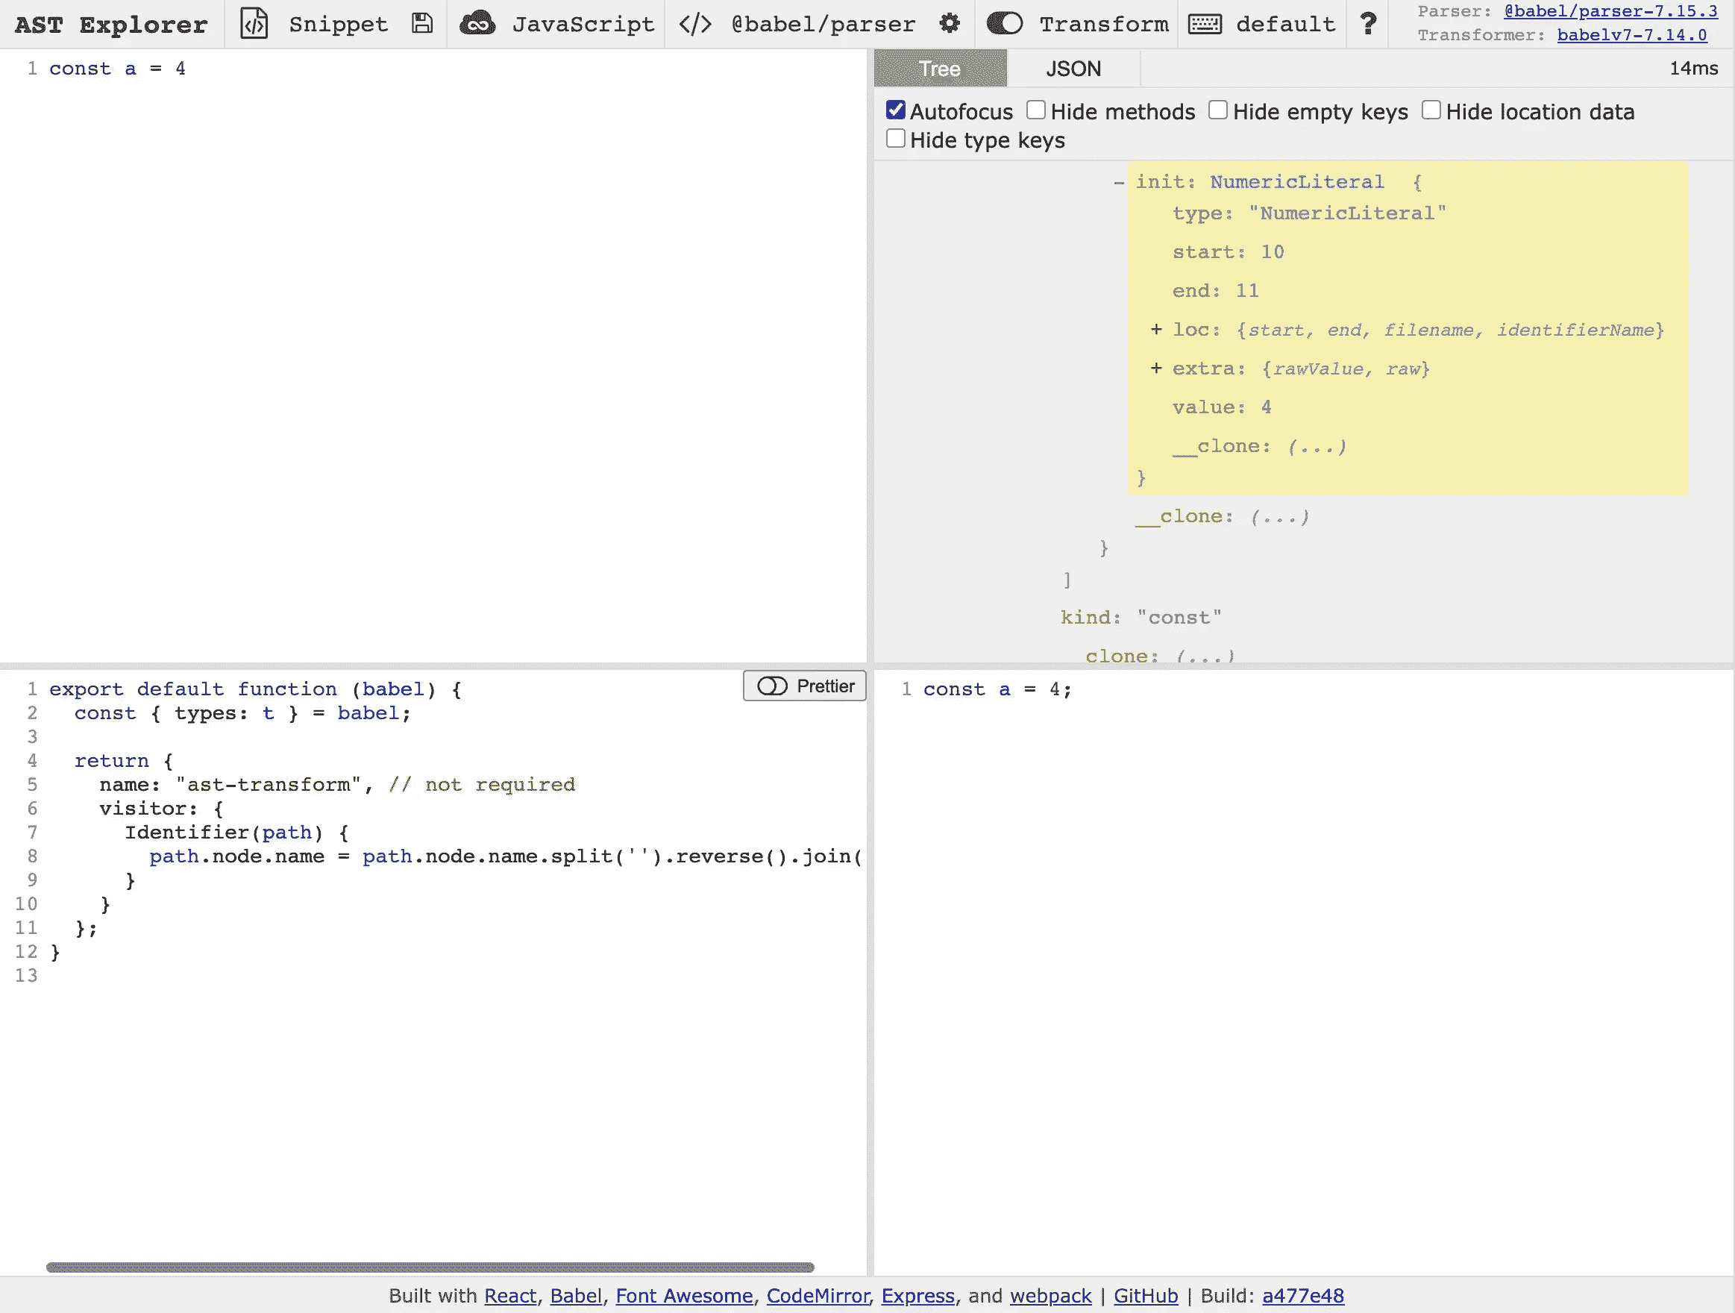This screenshot has height=1313, width=1735.
Task: Uncheck the Autofocus checkbox
Action: click(895, 110)
